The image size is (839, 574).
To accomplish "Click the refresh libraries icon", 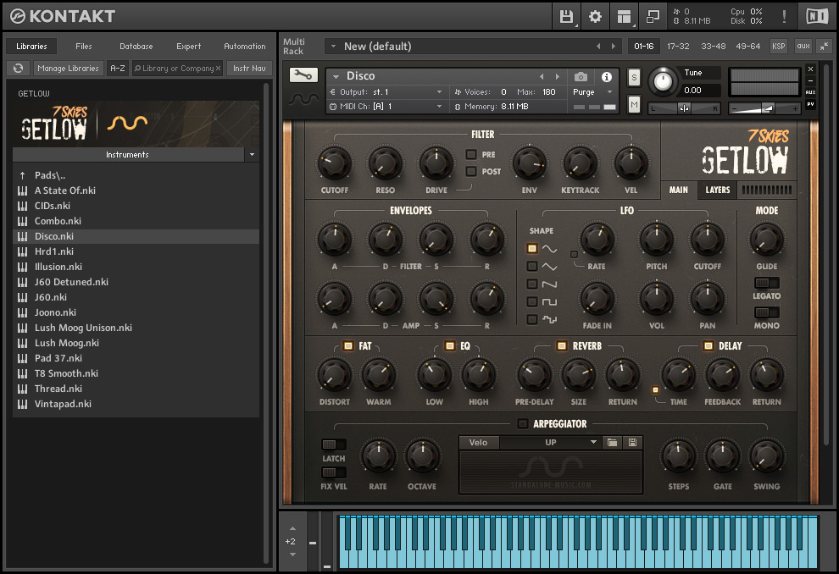I will (18, 69).
